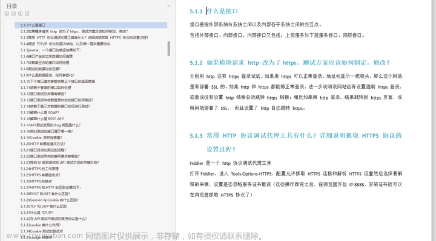The image size is (436, 241).
Task: Open outline entry 5.1.6接口产生的垃圾数据如何清理
Action: 47,56
